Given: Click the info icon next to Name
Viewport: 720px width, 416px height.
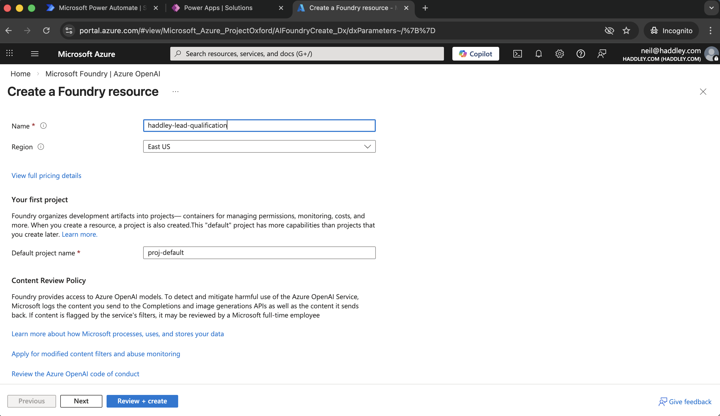Looking at the screenshot, I should tap(44, 126).
